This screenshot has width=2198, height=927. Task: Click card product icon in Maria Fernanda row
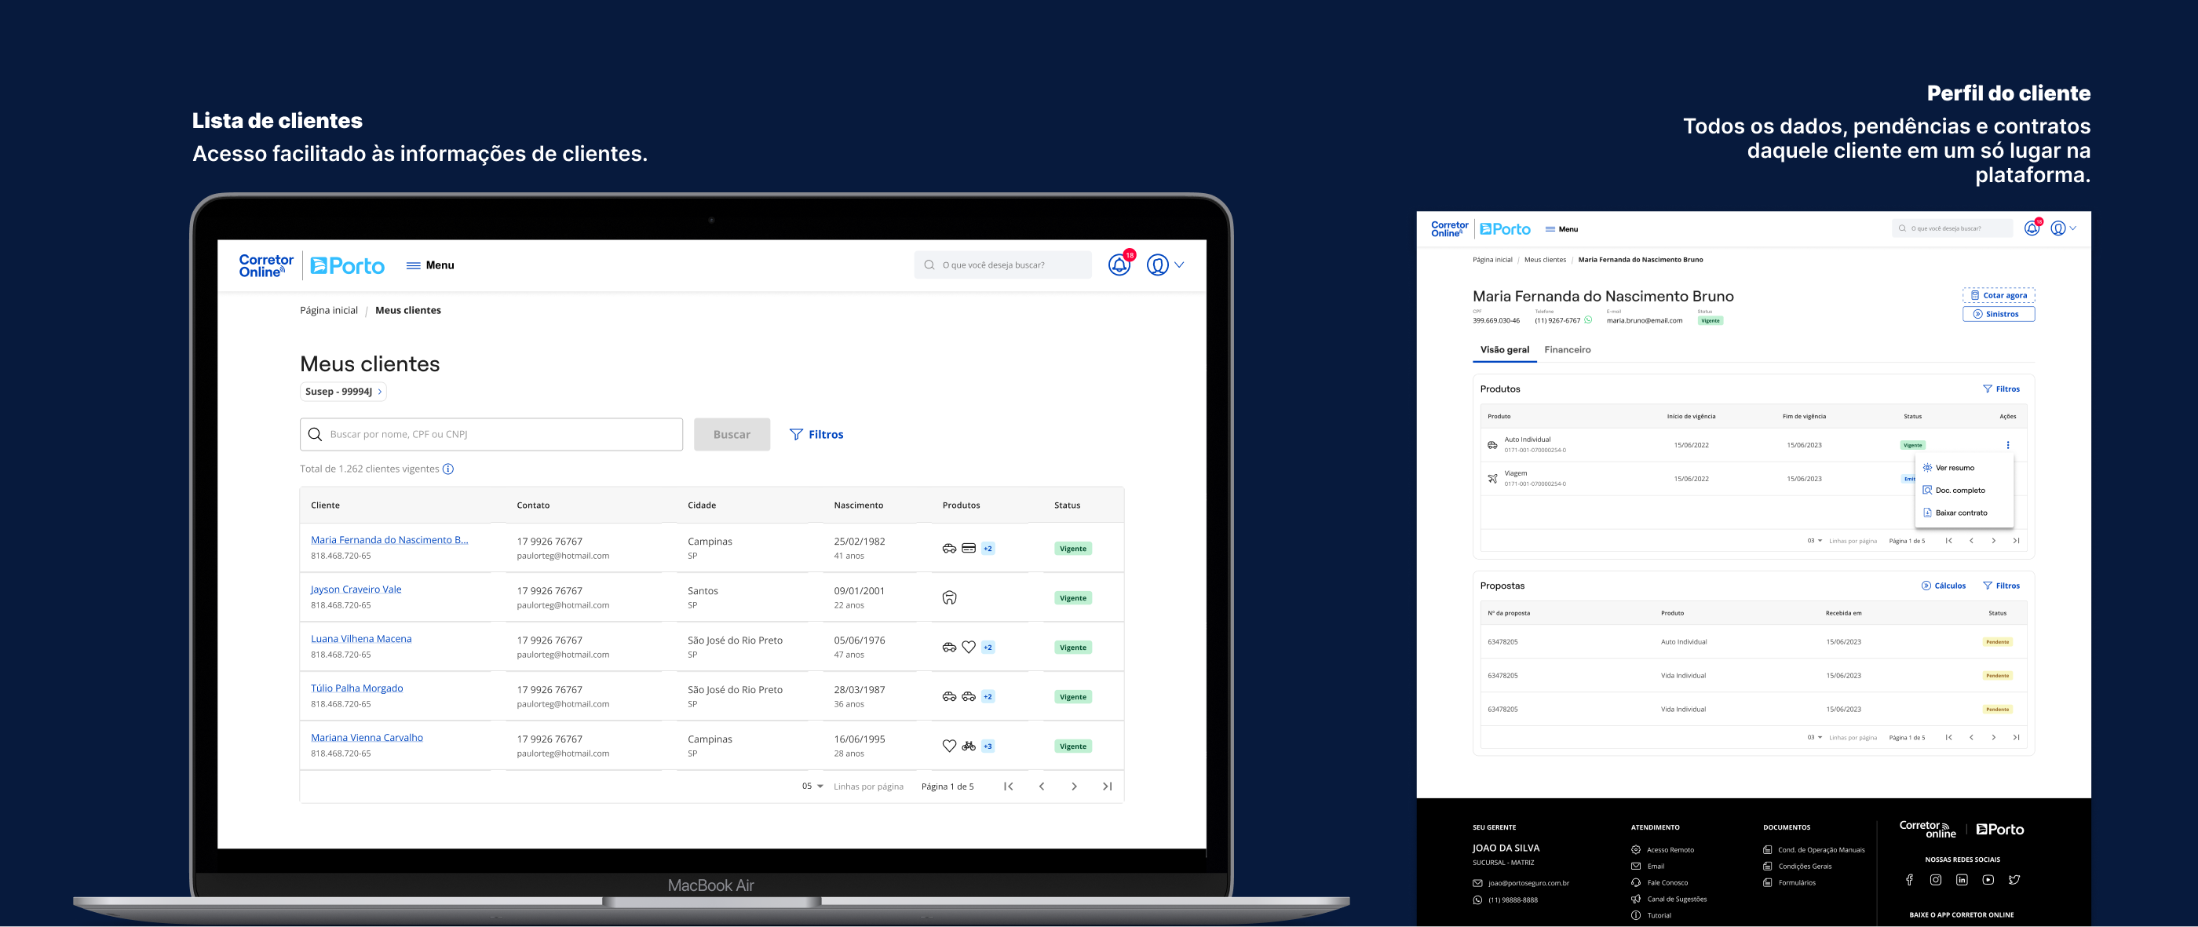click(969, 549)
